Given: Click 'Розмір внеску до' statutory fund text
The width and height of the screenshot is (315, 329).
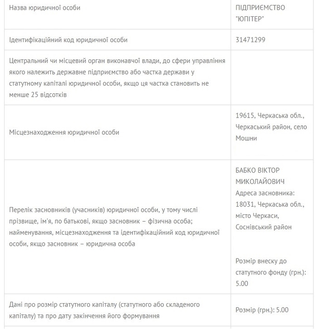Looking at the screenshot, I should pyautogui.click(x=261, y=261).
